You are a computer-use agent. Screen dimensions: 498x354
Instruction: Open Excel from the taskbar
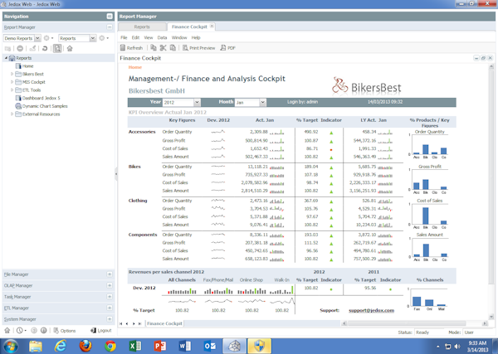click(135, 346)
